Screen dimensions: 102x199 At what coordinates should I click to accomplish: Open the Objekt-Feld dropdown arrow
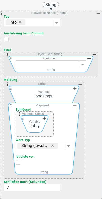[x=83, y=64]
